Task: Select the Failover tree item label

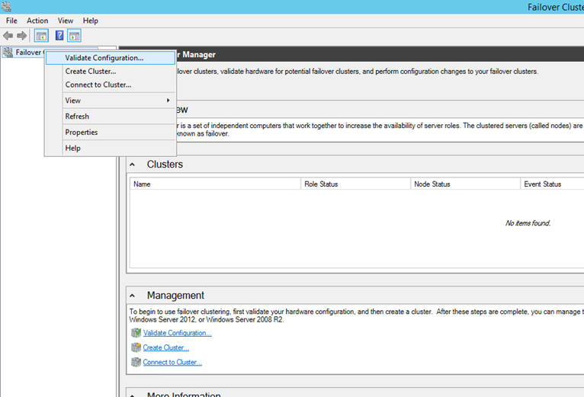Action: [28, 53]
